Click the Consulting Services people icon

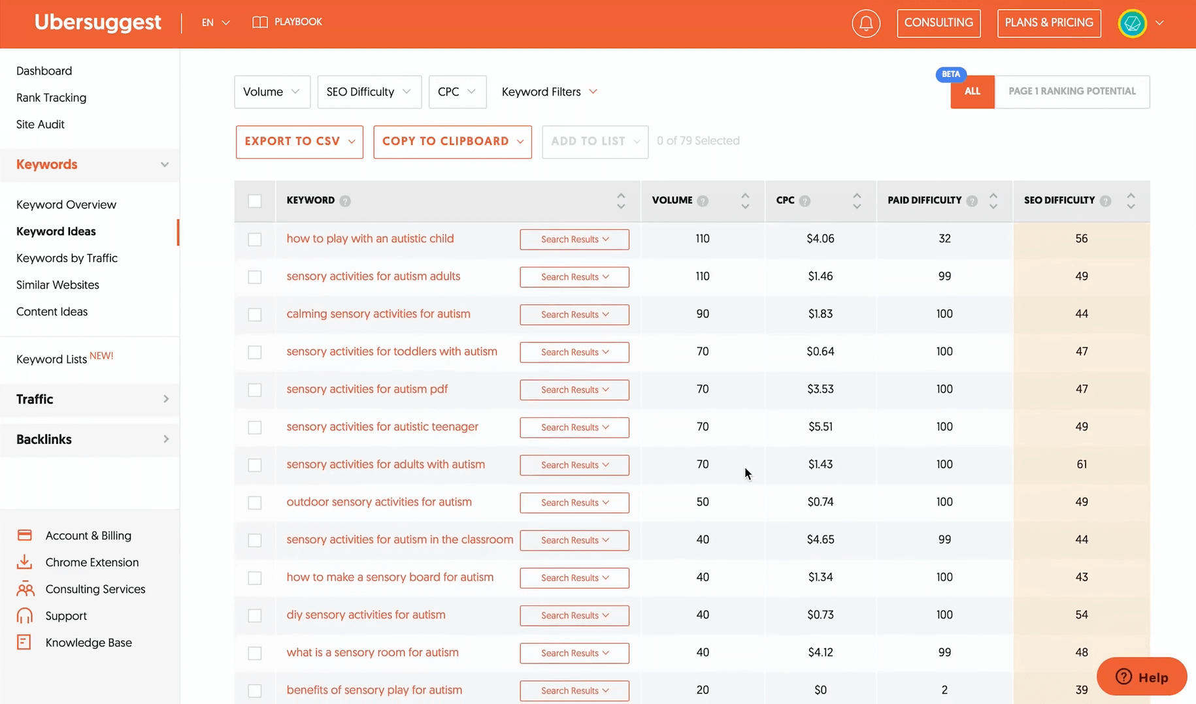(x=25, y=589)
